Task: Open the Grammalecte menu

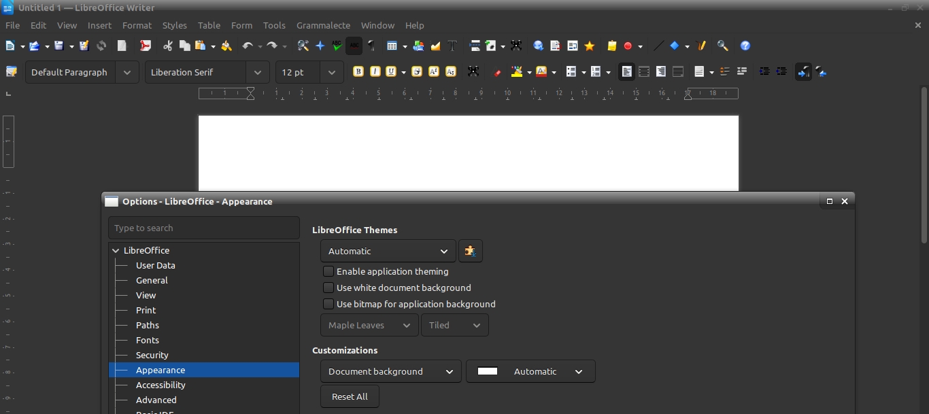Action: (323, 25)
